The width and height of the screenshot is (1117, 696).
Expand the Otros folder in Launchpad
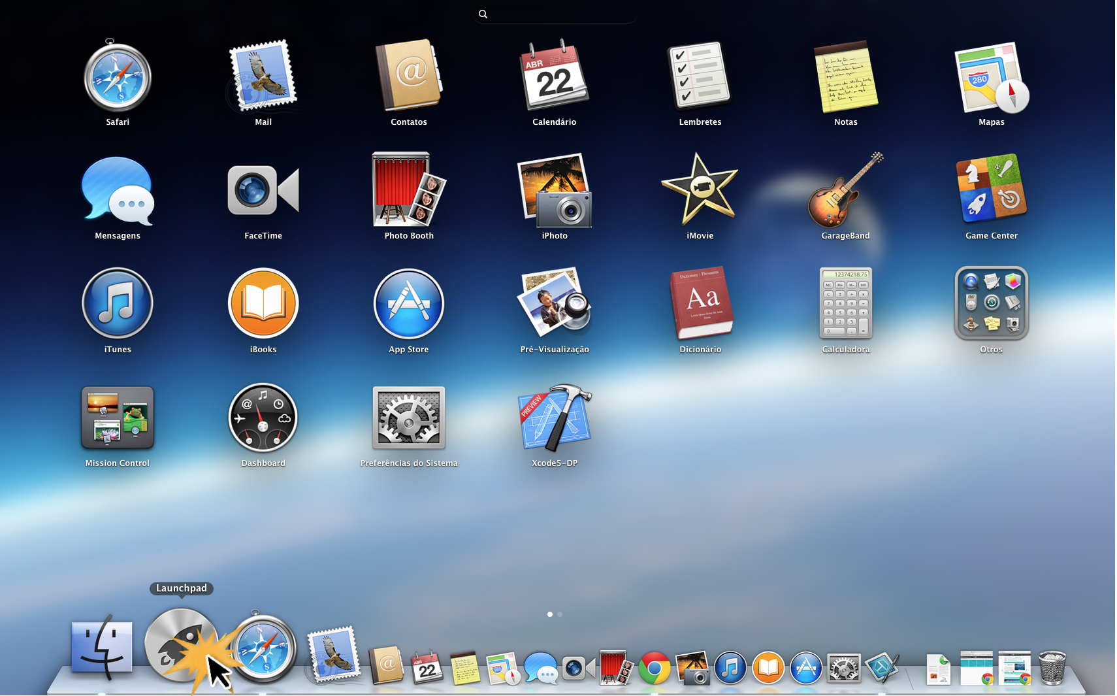[992, 303]
